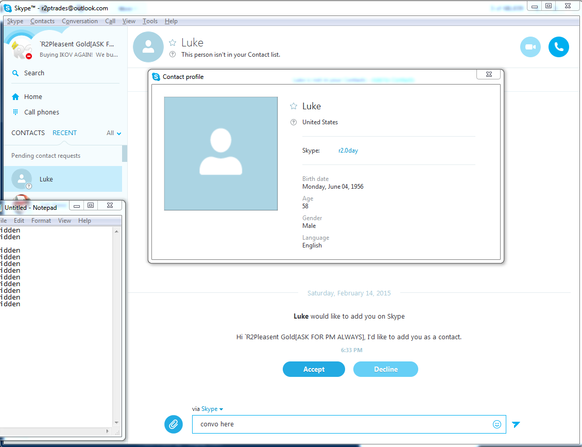The width and height of the screenshot is (582, 447).
Task: Toggle the star beside Luke in Contact profile
Action: [293, 106]
